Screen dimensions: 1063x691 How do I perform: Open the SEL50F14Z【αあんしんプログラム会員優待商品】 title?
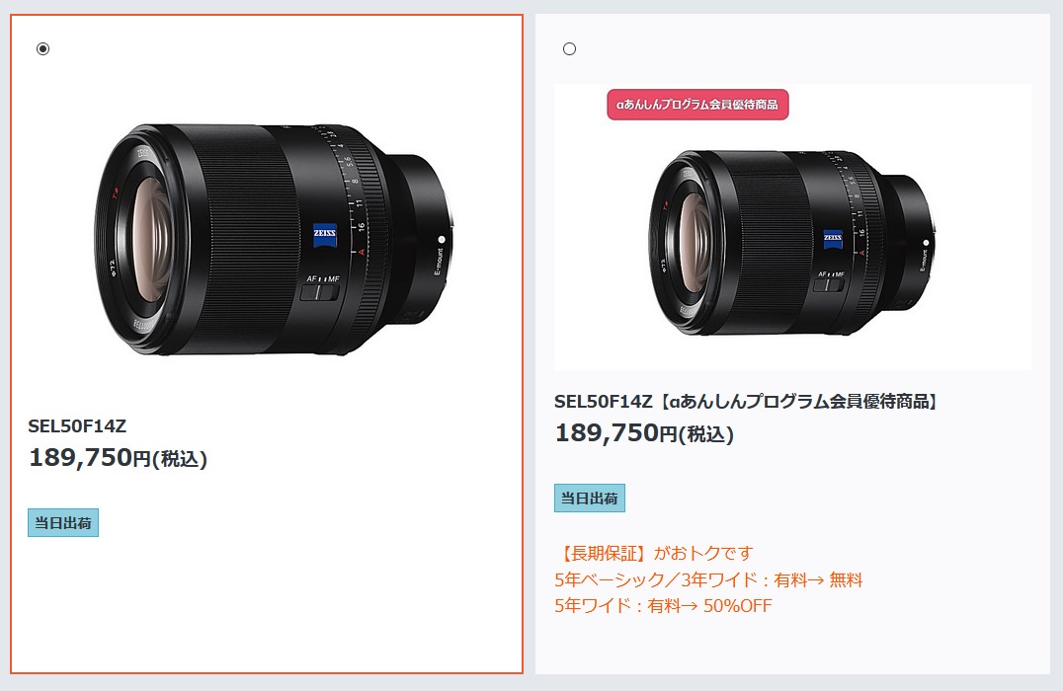(747, 402)
